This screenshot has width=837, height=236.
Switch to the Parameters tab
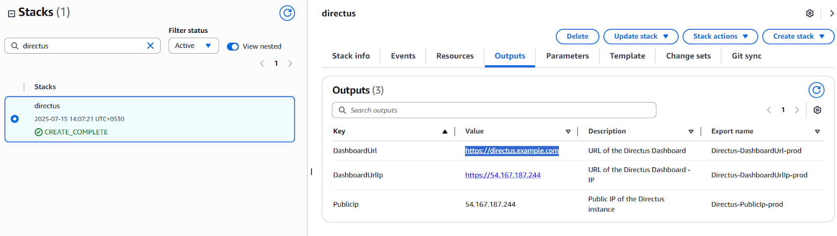(568, 56)
